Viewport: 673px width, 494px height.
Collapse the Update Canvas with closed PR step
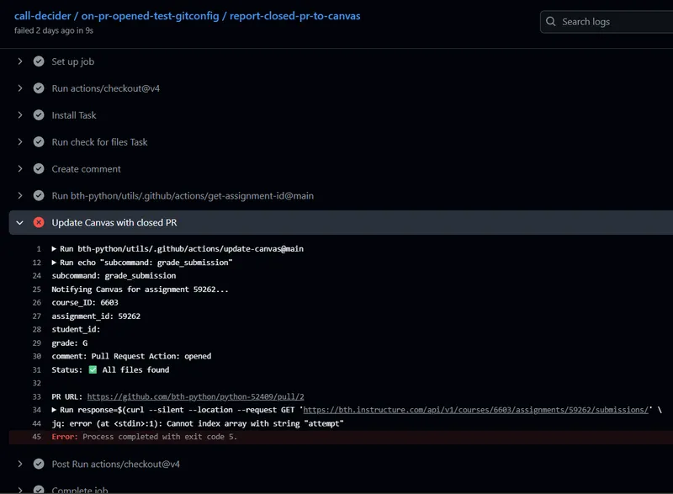[19, 223]
